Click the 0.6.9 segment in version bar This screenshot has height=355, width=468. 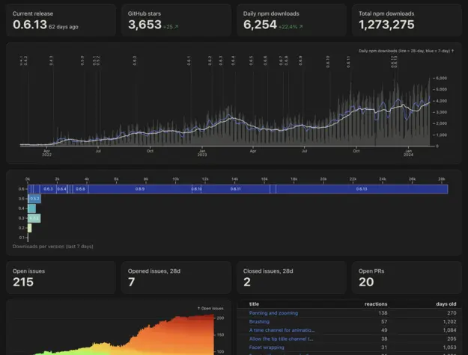pyautogui.click(x=140, y=189)
